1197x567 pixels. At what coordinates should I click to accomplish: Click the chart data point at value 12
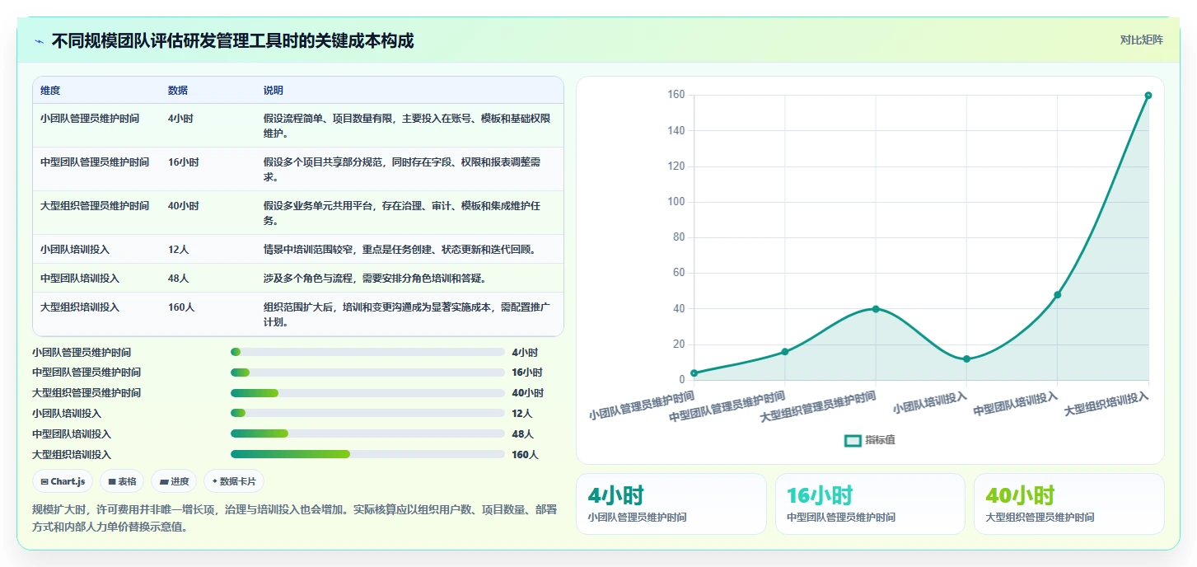point(966,359)
